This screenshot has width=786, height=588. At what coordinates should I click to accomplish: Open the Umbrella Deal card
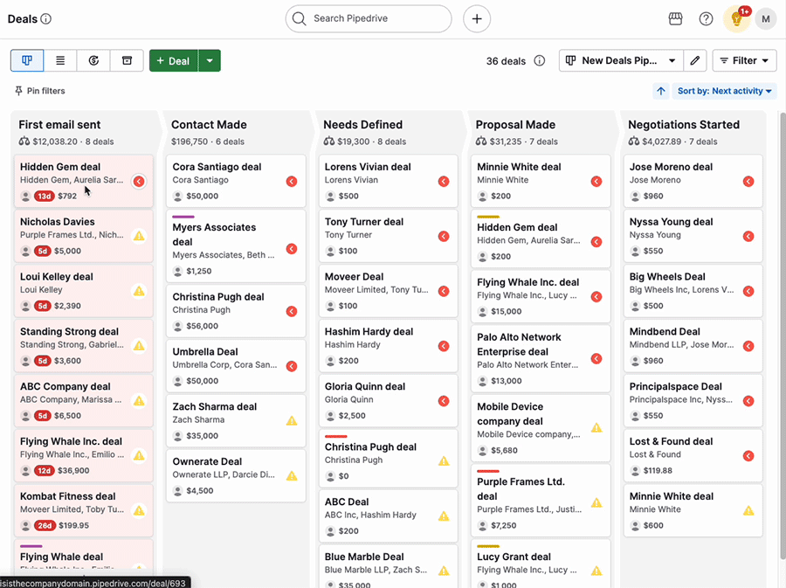click(x=236, y=366)
